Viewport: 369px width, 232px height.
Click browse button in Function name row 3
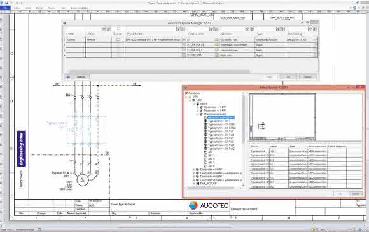216,50
